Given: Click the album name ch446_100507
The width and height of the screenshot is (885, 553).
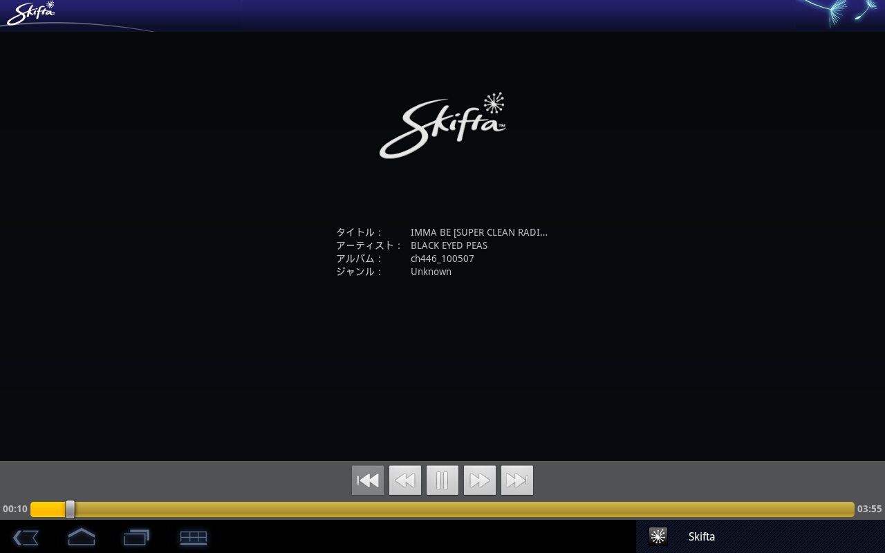Looking at the screenshot, I should click(442, 259).
